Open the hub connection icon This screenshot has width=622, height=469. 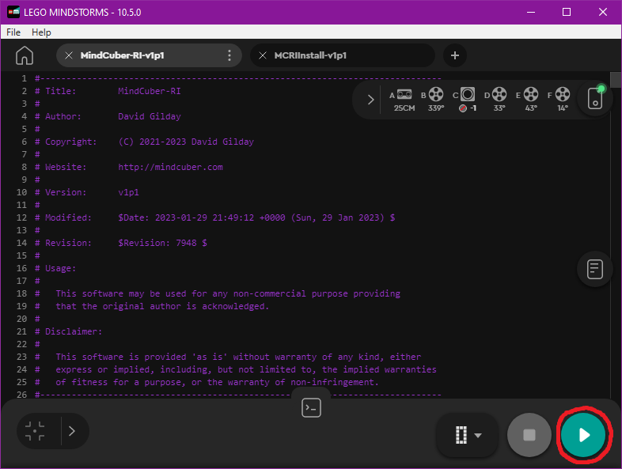click(595, 100)
